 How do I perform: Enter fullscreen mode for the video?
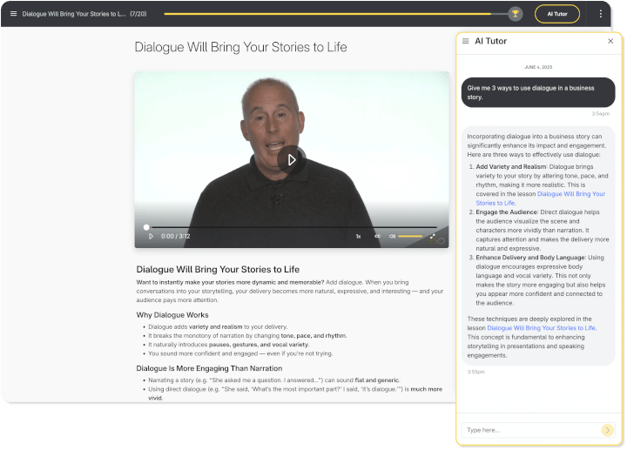tap(433, 236)
